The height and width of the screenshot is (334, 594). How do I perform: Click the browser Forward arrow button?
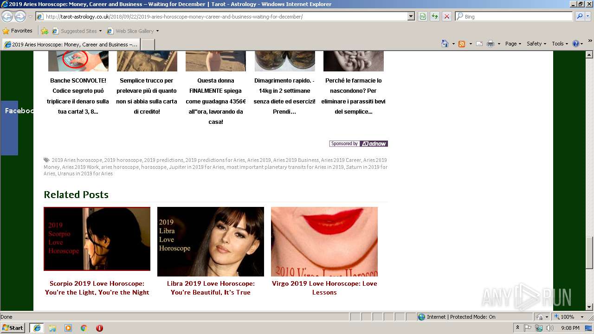pos(20,17)
